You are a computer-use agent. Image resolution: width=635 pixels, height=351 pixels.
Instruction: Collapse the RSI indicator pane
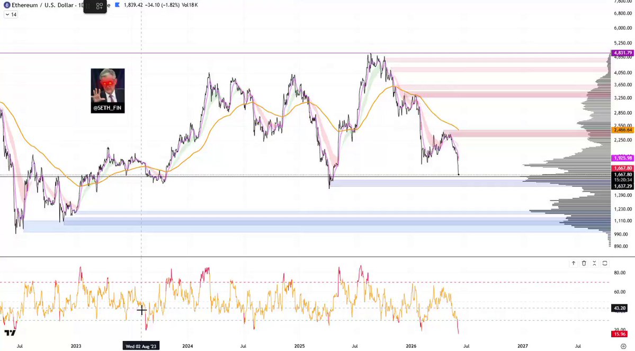click(x=595, y=264)
